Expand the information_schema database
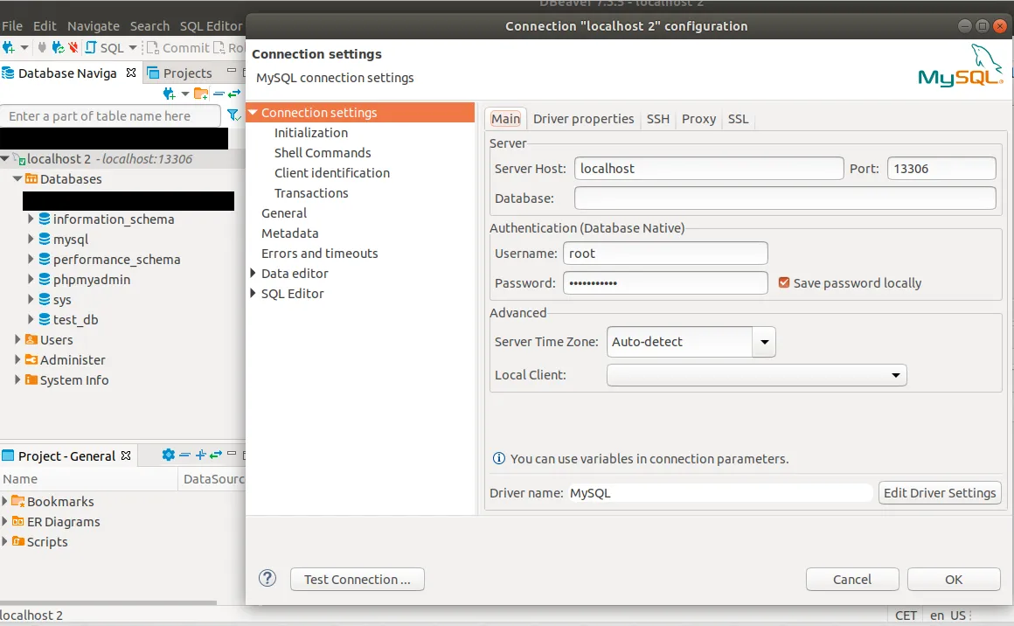Screen dimensions: 1014x626 tap(31, 219)
